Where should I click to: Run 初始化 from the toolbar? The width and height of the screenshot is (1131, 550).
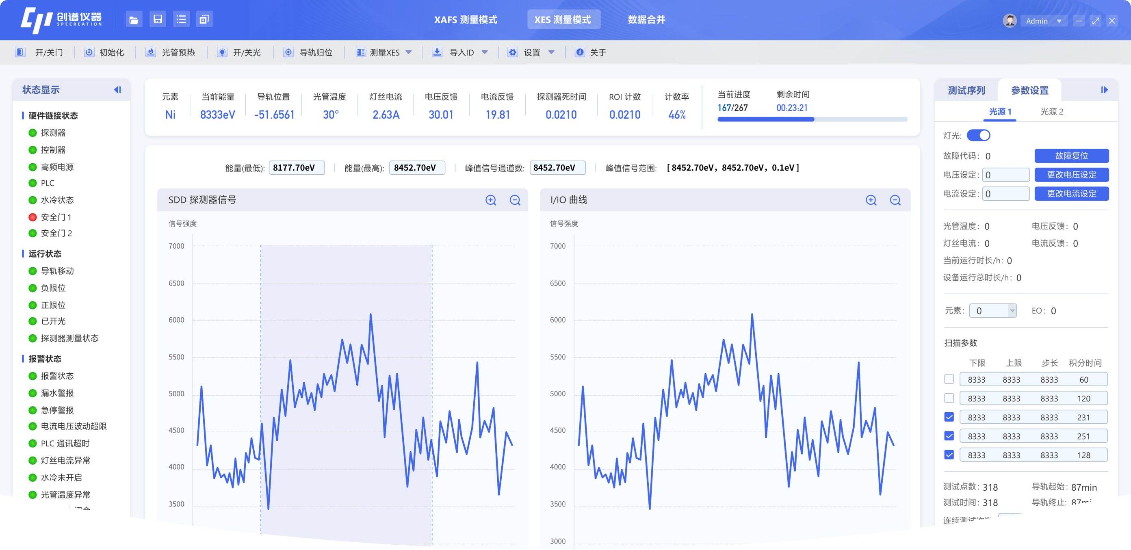(x=104, y=52)
